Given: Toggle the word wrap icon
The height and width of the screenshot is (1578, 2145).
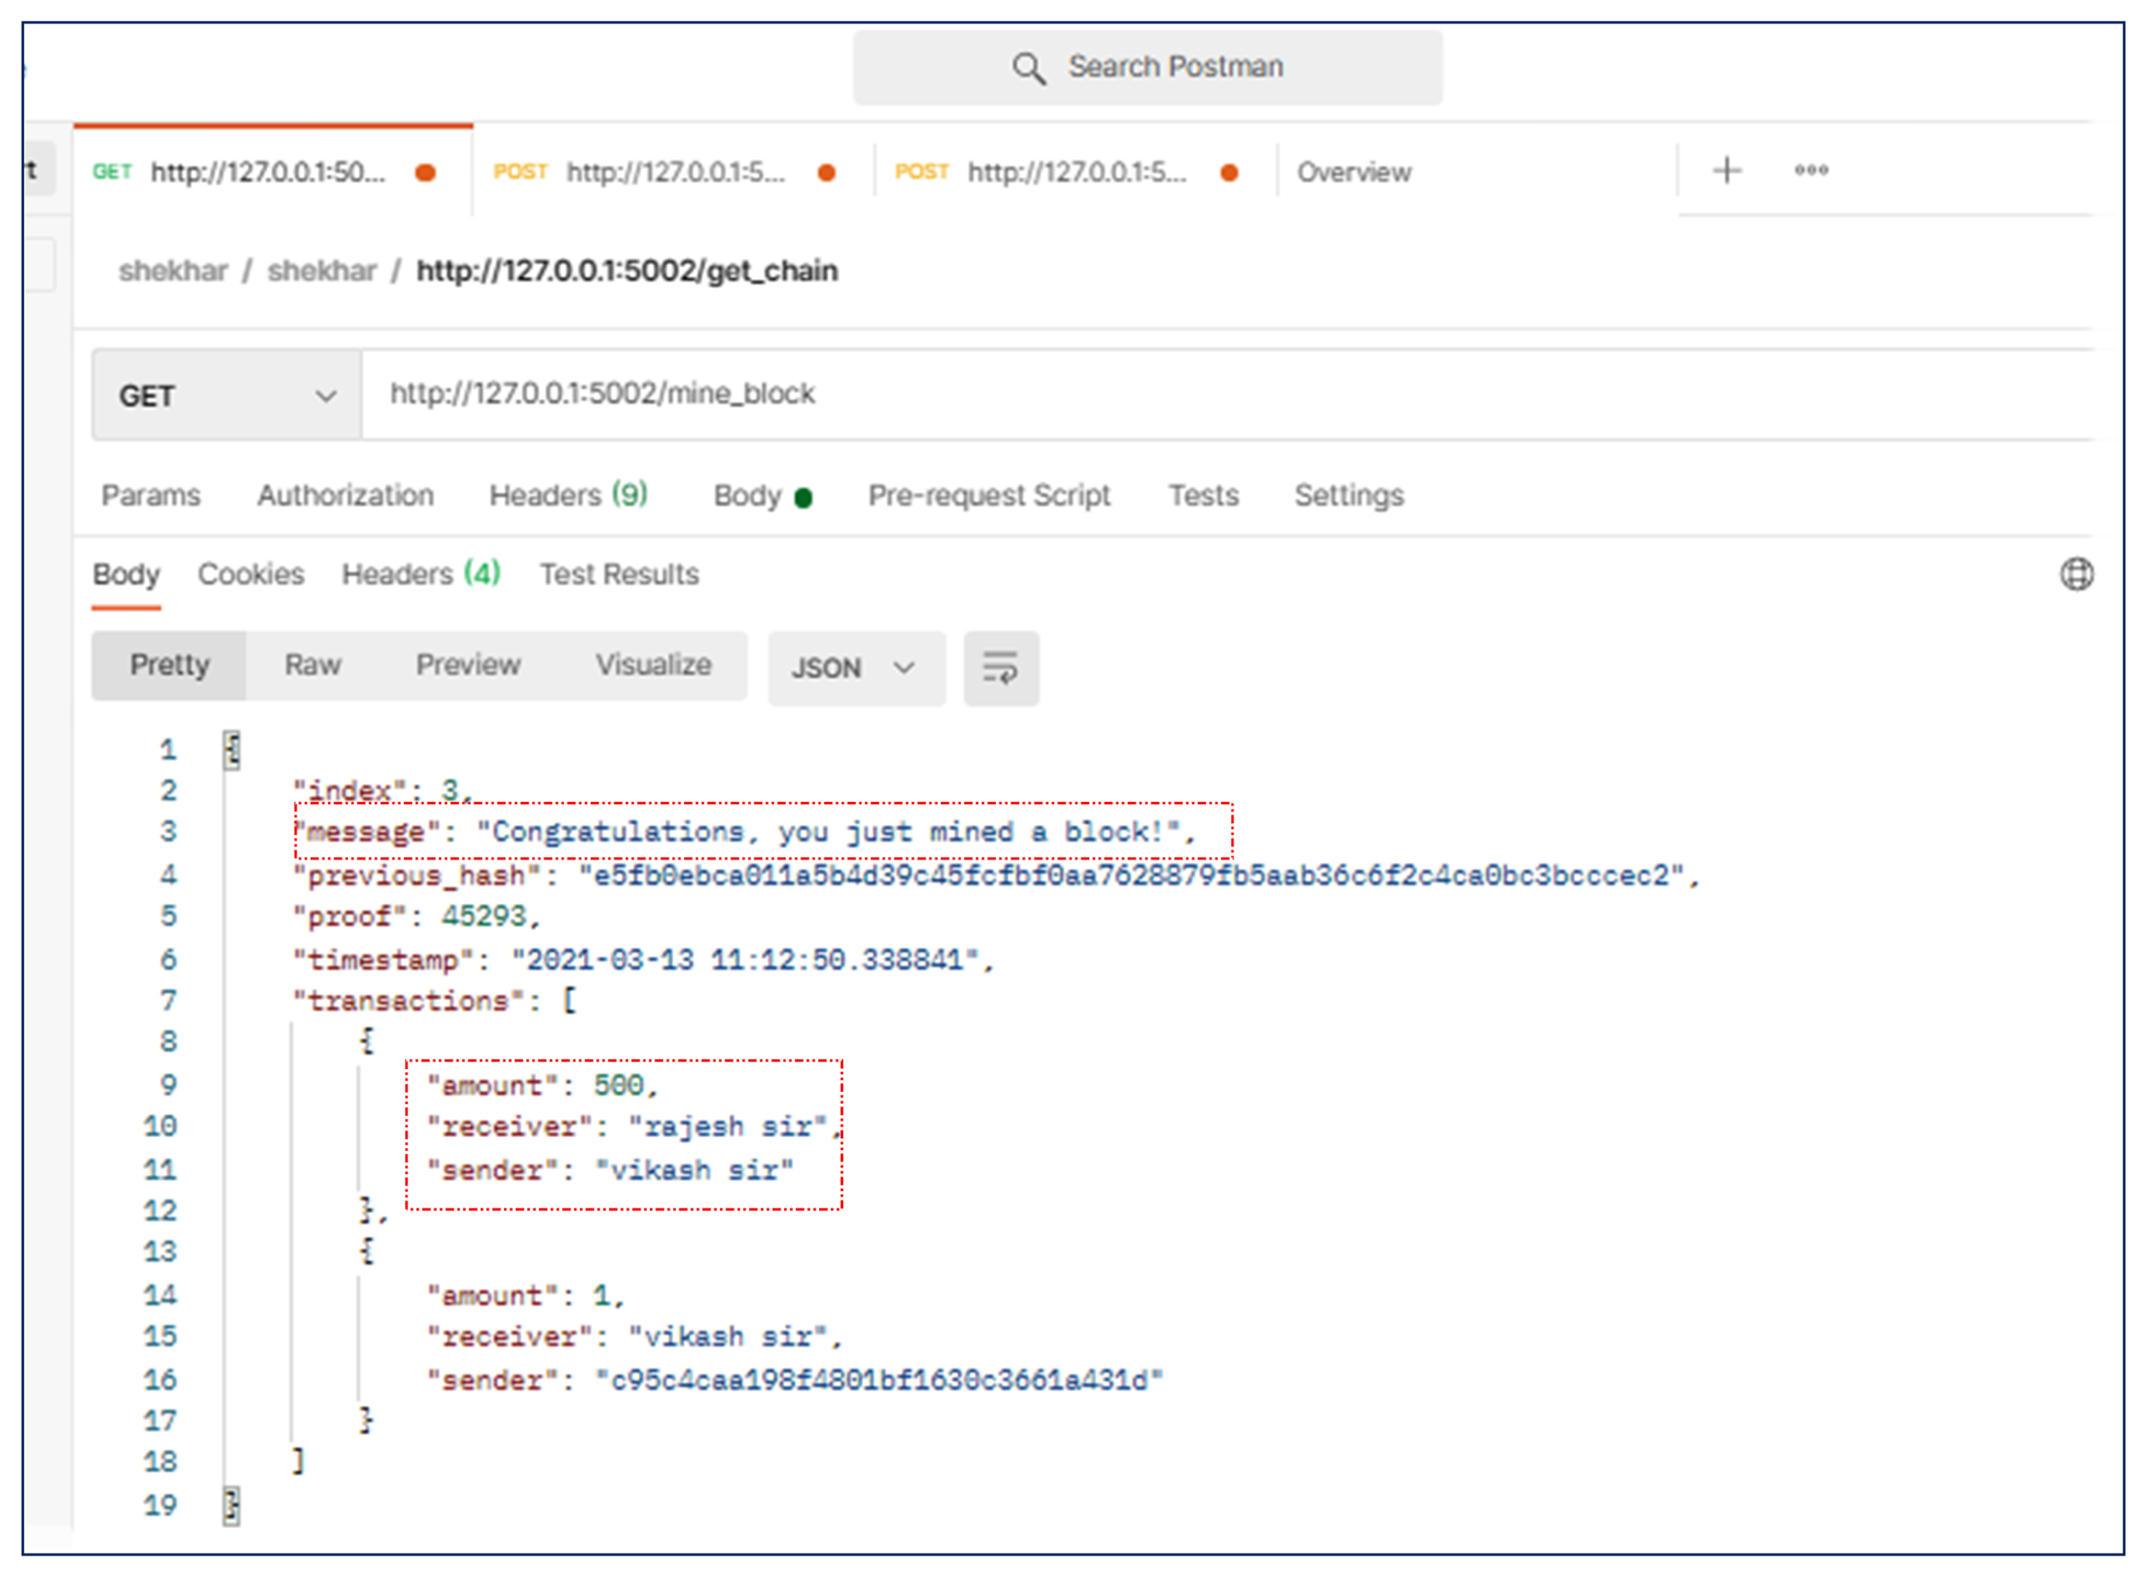Looking at the screenshot, I should tap(1000, 668).
